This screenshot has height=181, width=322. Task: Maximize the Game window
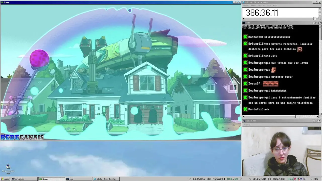236,2
